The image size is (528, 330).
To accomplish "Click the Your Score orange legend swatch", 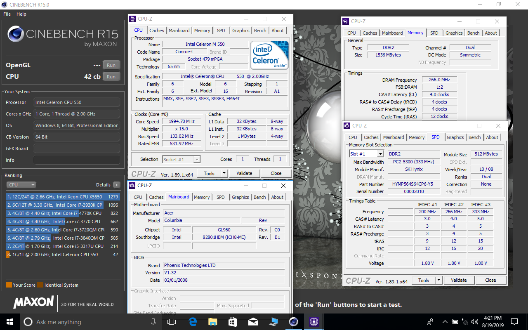I will coord(9,285).
